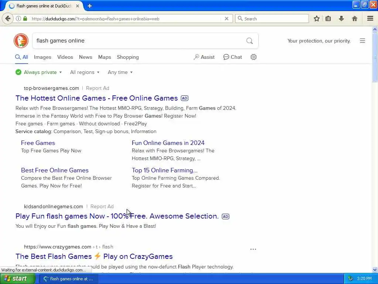Open a new tab with plus button

[x=90, y=6]
